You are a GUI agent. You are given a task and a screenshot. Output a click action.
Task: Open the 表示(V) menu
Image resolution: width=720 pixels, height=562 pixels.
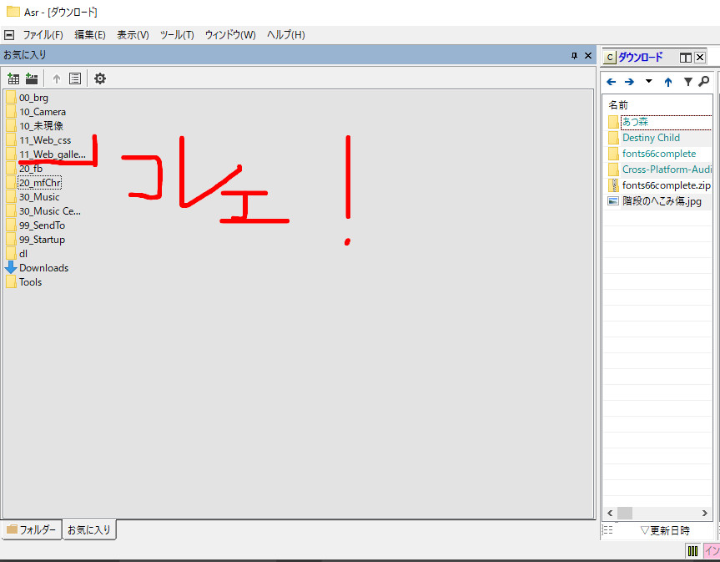click(133, 35)
